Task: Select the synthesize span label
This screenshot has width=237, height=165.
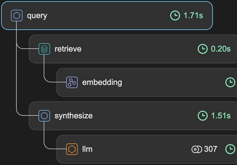Action: [x=73, y=116]
